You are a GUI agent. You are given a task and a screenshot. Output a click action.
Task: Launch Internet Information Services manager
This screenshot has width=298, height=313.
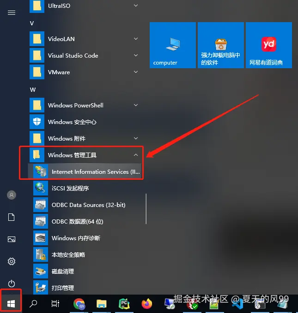tap(85, 171)
